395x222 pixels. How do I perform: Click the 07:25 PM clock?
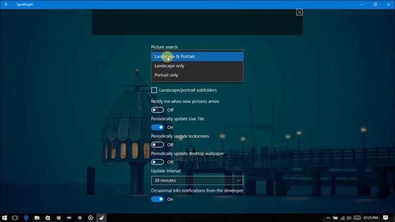370,218
